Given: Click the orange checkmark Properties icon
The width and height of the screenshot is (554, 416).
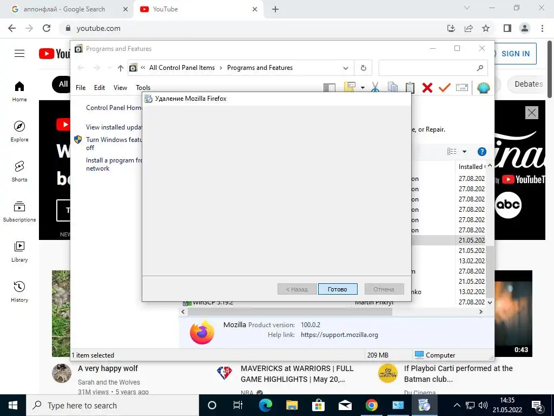Looking at the screenshot, I should point(445,87).
